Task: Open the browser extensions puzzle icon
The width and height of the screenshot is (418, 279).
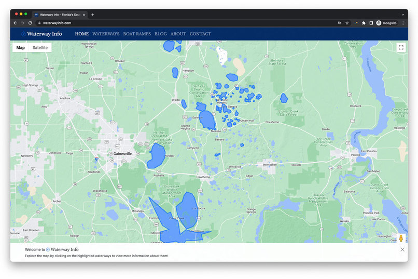Action: click(364, 23)
